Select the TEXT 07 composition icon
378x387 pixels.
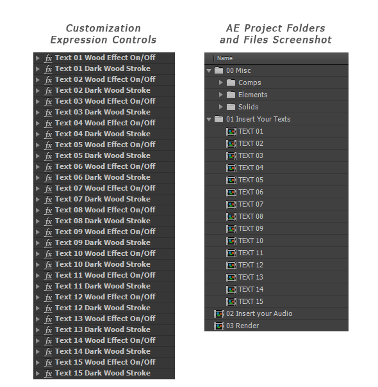click(x=231, y=204)
